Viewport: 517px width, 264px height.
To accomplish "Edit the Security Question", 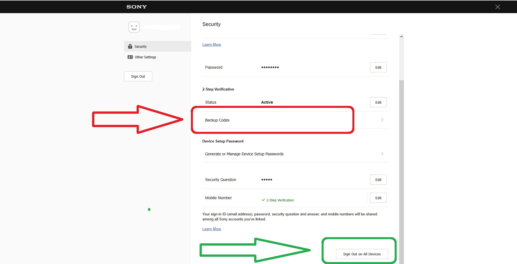I will [x=378, y=180].
